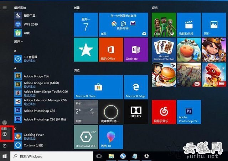Screen dimensions: 228x161
Task: Click the 浏览 group header
Action: 77,70
